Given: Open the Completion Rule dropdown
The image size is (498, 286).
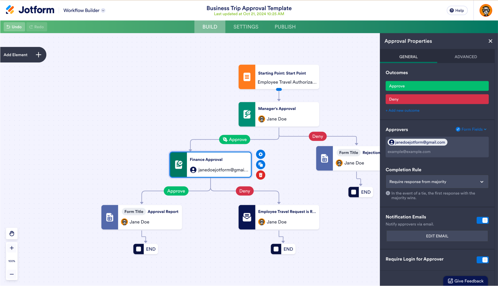Looking at the screenshot, I should pyautogui.click(x=437, y=182).
